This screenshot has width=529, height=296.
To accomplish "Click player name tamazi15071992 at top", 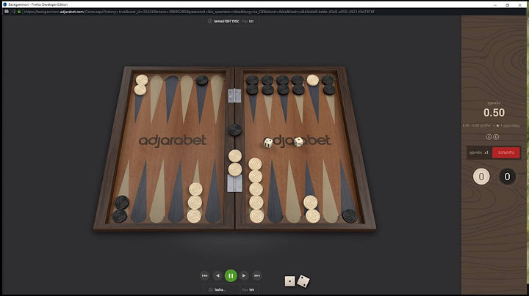I will [x=226, y=21].
